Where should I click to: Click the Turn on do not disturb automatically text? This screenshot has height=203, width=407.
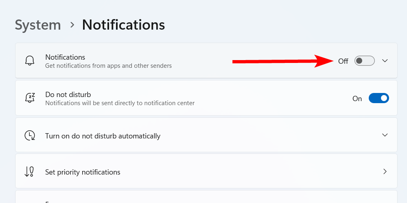tap(103, 136)
